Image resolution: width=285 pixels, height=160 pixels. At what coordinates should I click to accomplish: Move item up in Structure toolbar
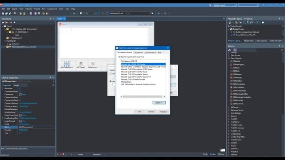point(11,23)
